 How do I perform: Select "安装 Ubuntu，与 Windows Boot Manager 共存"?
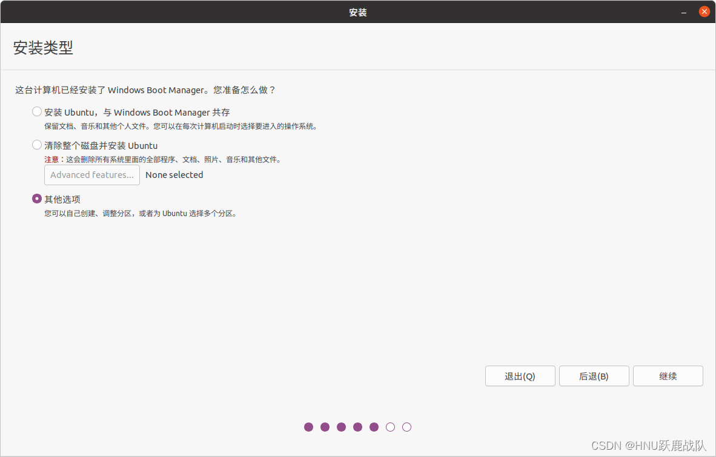pos(36,111)
